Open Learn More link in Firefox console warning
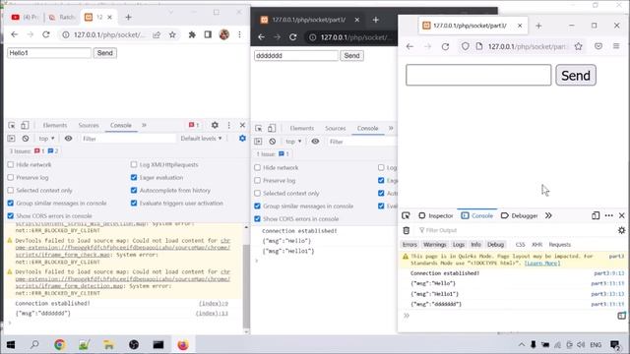This screenshot has height=354, width=630. (542, 264)
